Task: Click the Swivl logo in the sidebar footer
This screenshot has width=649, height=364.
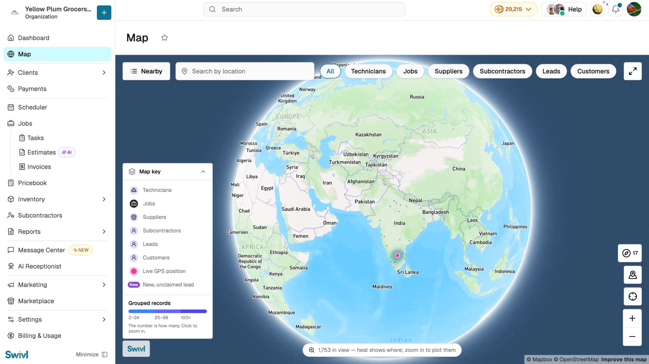Action: click(17, 355)
